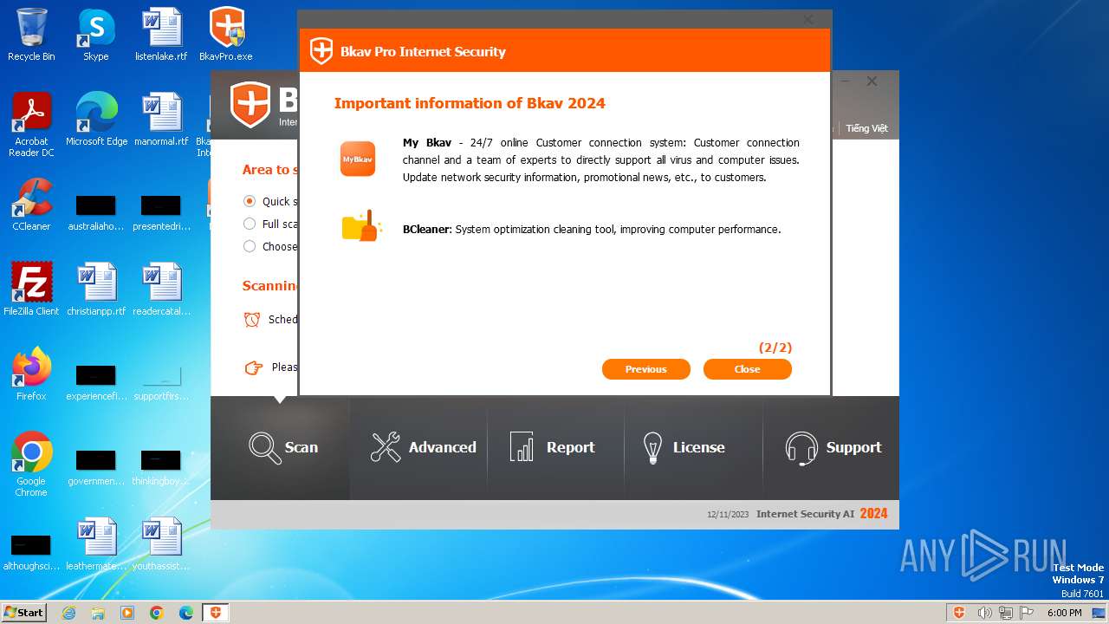The image size is (1109, 624).
Task: Click the Schedule alarm clock icon
Action: tap(252, 320)
